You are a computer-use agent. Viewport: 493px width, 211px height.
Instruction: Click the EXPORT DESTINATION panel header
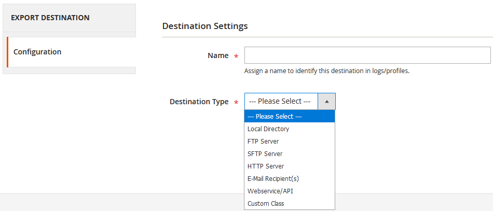coord(69,18)
